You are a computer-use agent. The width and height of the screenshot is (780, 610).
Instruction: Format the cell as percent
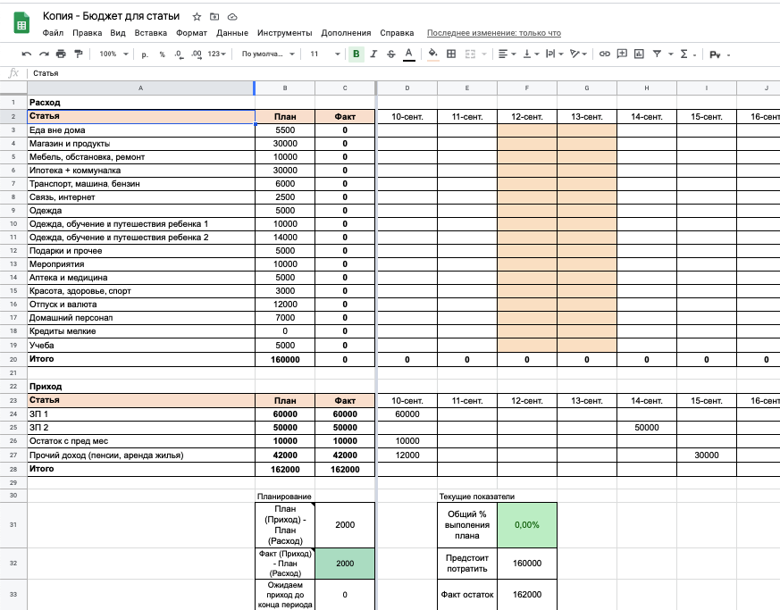click(x=163, y=54)
